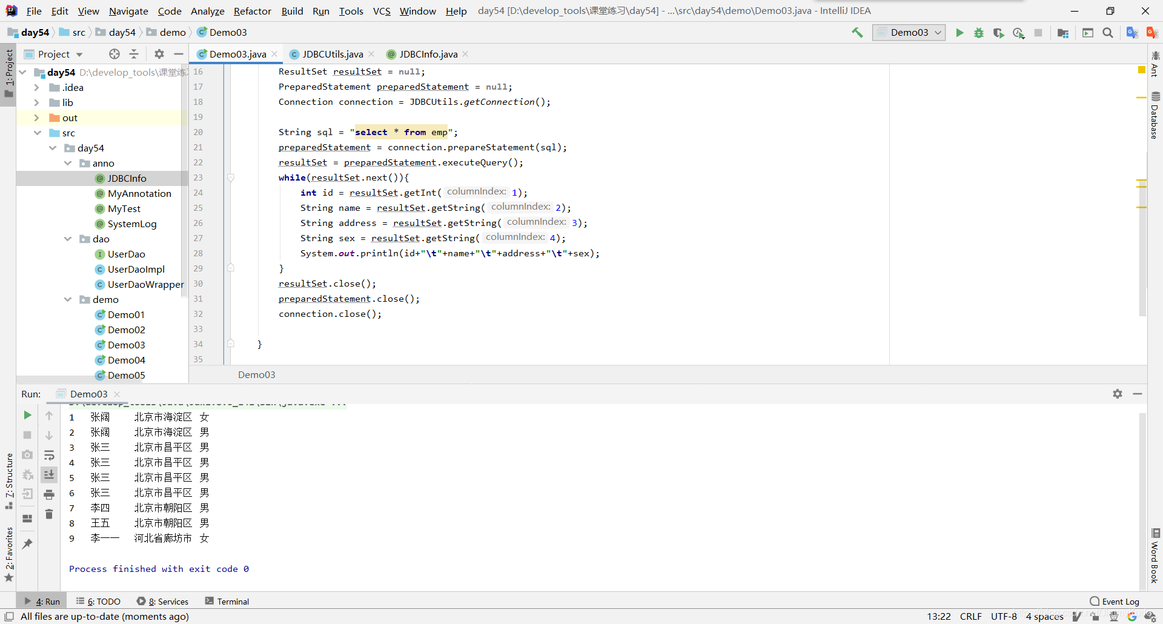Screen dimensions: 1163x624
Task: Collapse the src folder
Action: tap(38, 133)
